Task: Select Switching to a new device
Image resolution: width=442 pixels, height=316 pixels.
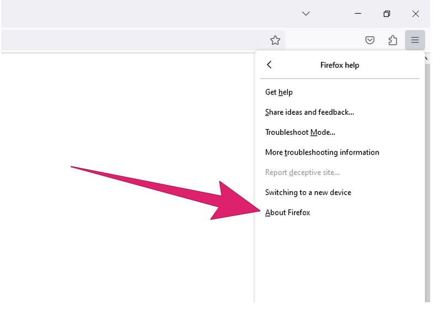Action: point(339,193)
